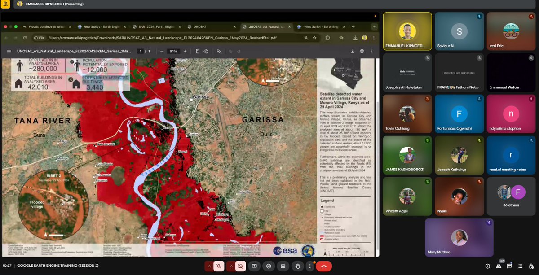Select Mary Muthee's participant tile
The width and height of the screenshot is (539, 275).
click(459, 238)
